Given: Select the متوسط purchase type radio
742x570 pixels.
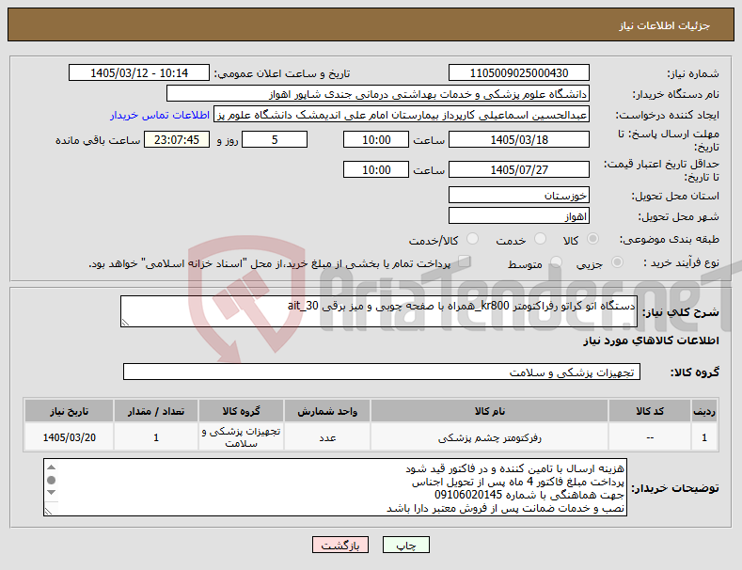Looking at the screenshot, I should [556, 262].
